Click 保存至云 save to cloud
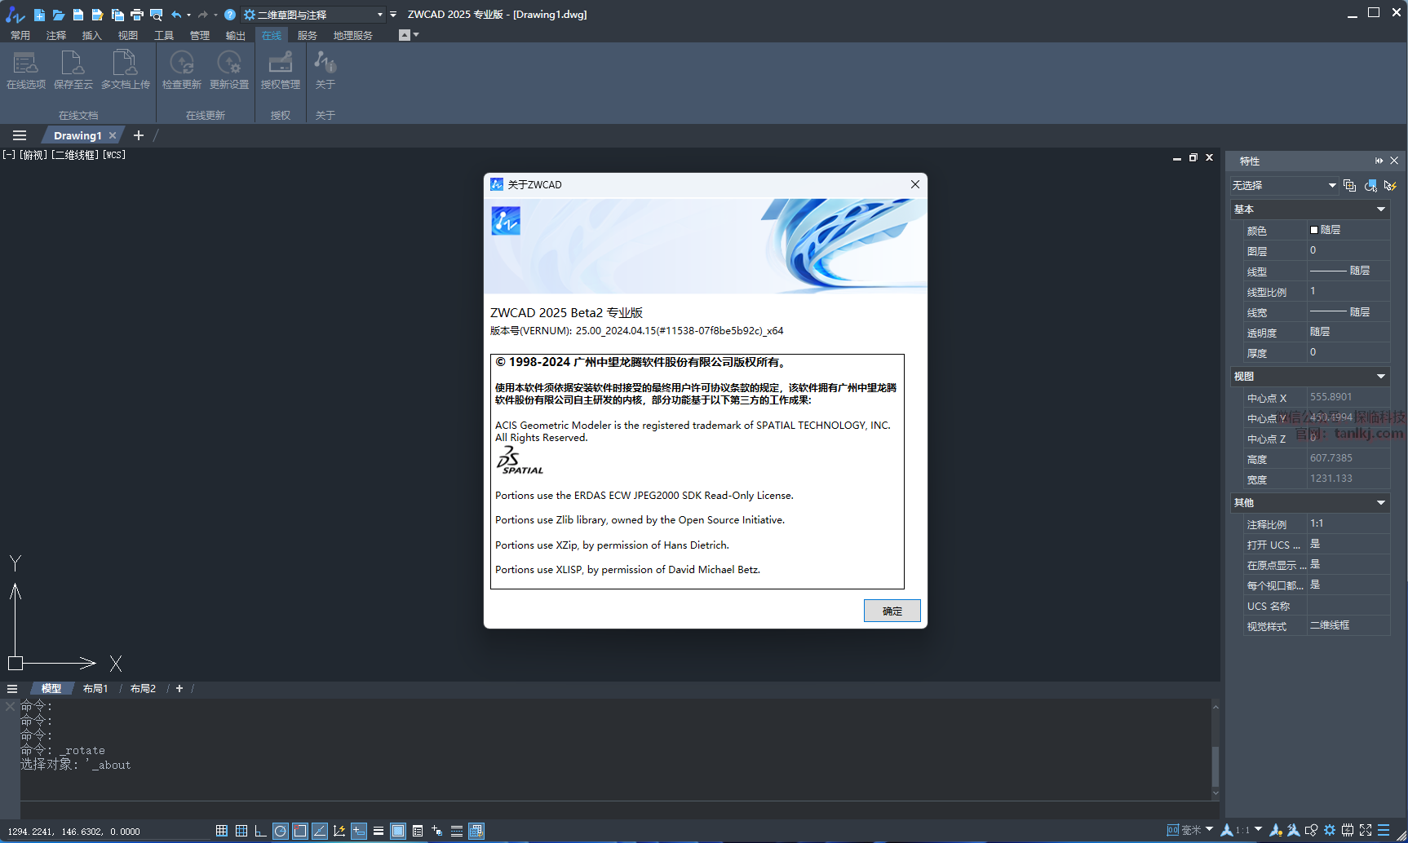 [73, 70]
